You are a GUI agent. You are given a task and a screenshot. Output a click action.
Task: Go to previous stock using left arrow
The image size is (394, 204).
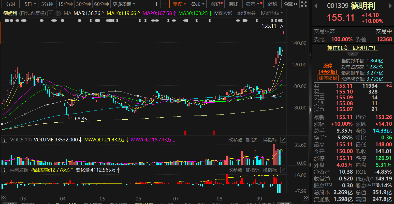coord(316,6)
